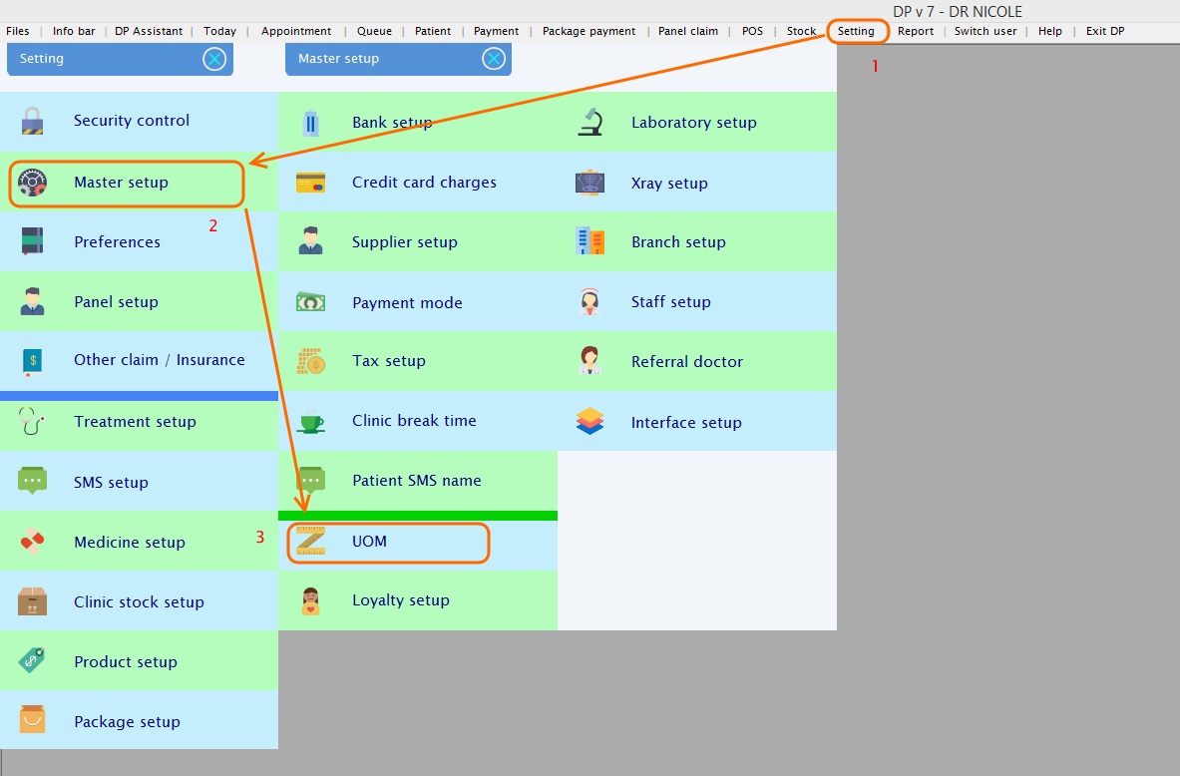Go to Loyalty setup

coord(400,600)
